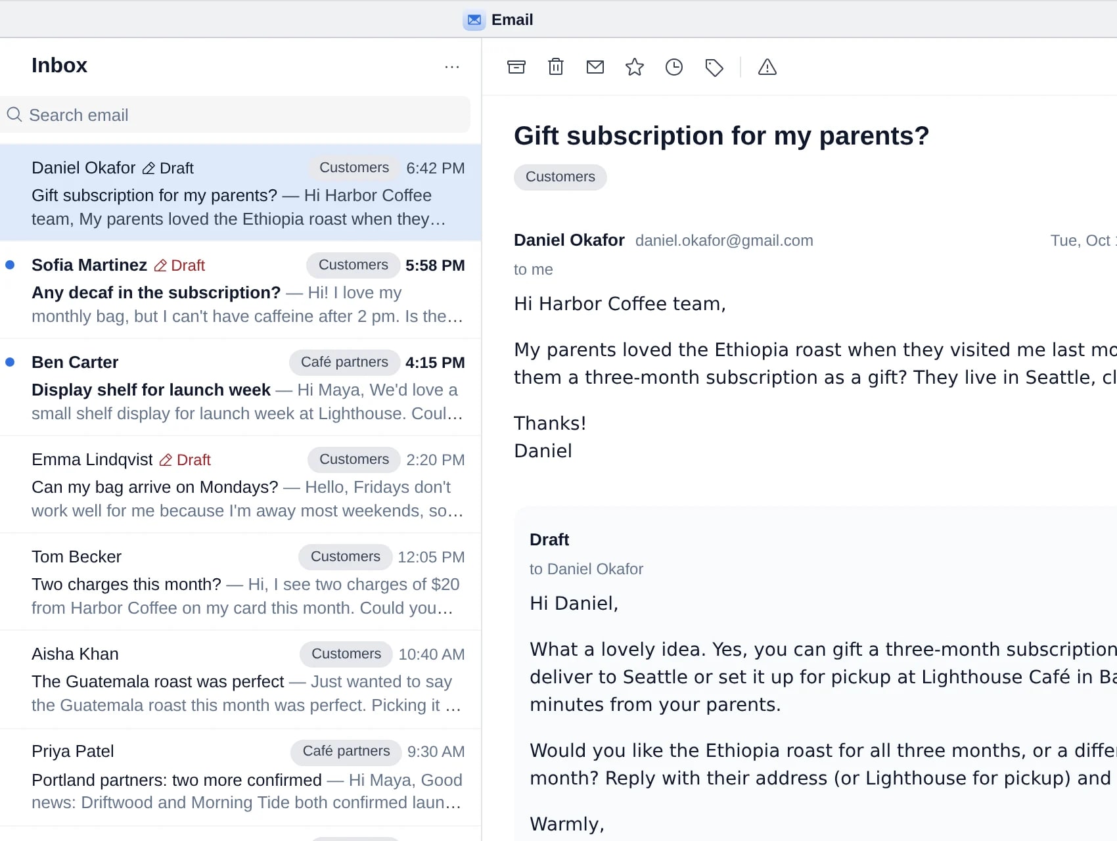Click unread blue dot beside Ben Carter

click(x=10, y=362)
